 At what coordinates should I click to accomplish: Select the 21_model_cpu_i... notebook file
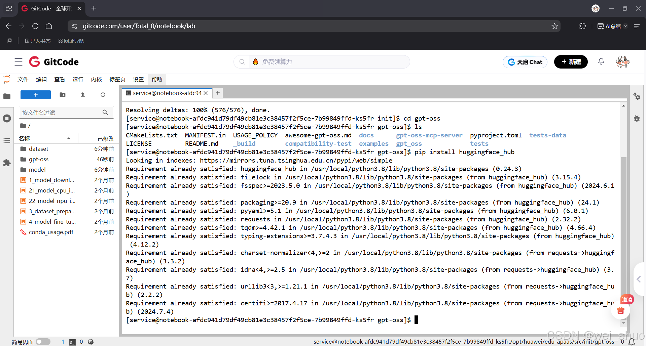point(67,190)
